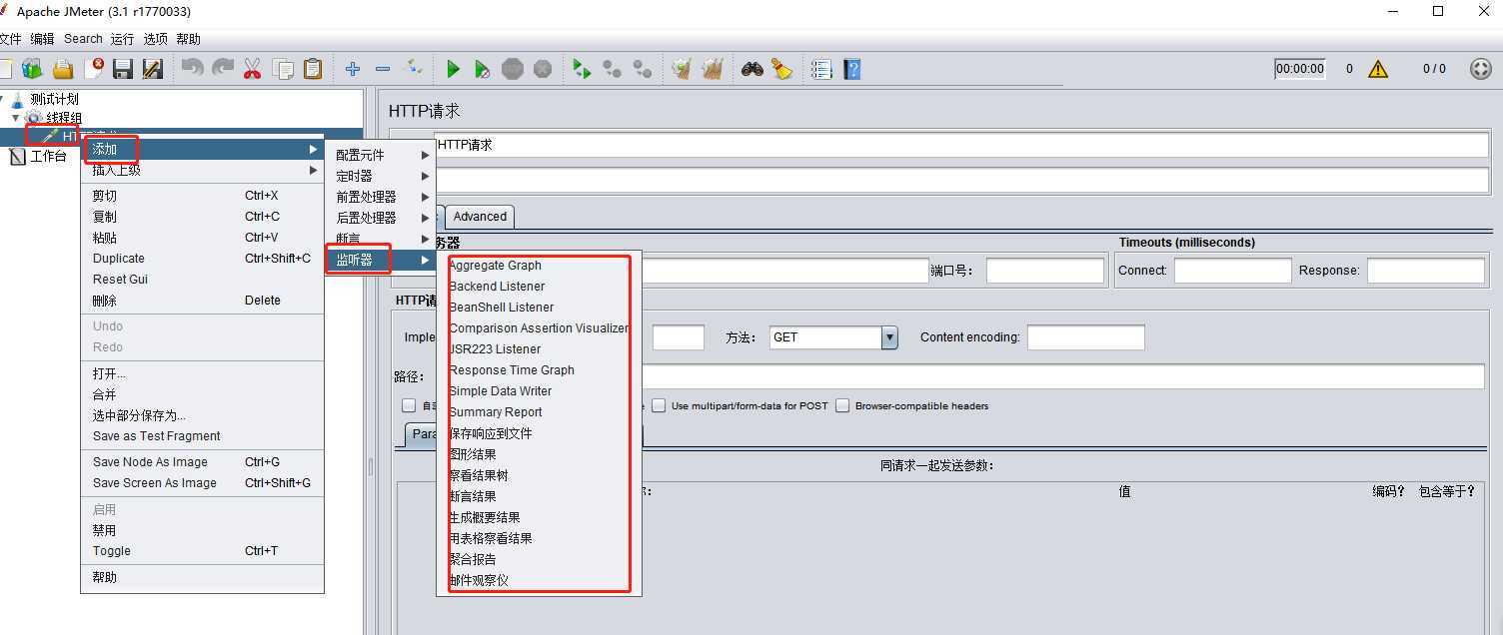Viewport: 1503px width, 635px height.
Task: Add BeanShell Listener
Action: pos(539,308)
